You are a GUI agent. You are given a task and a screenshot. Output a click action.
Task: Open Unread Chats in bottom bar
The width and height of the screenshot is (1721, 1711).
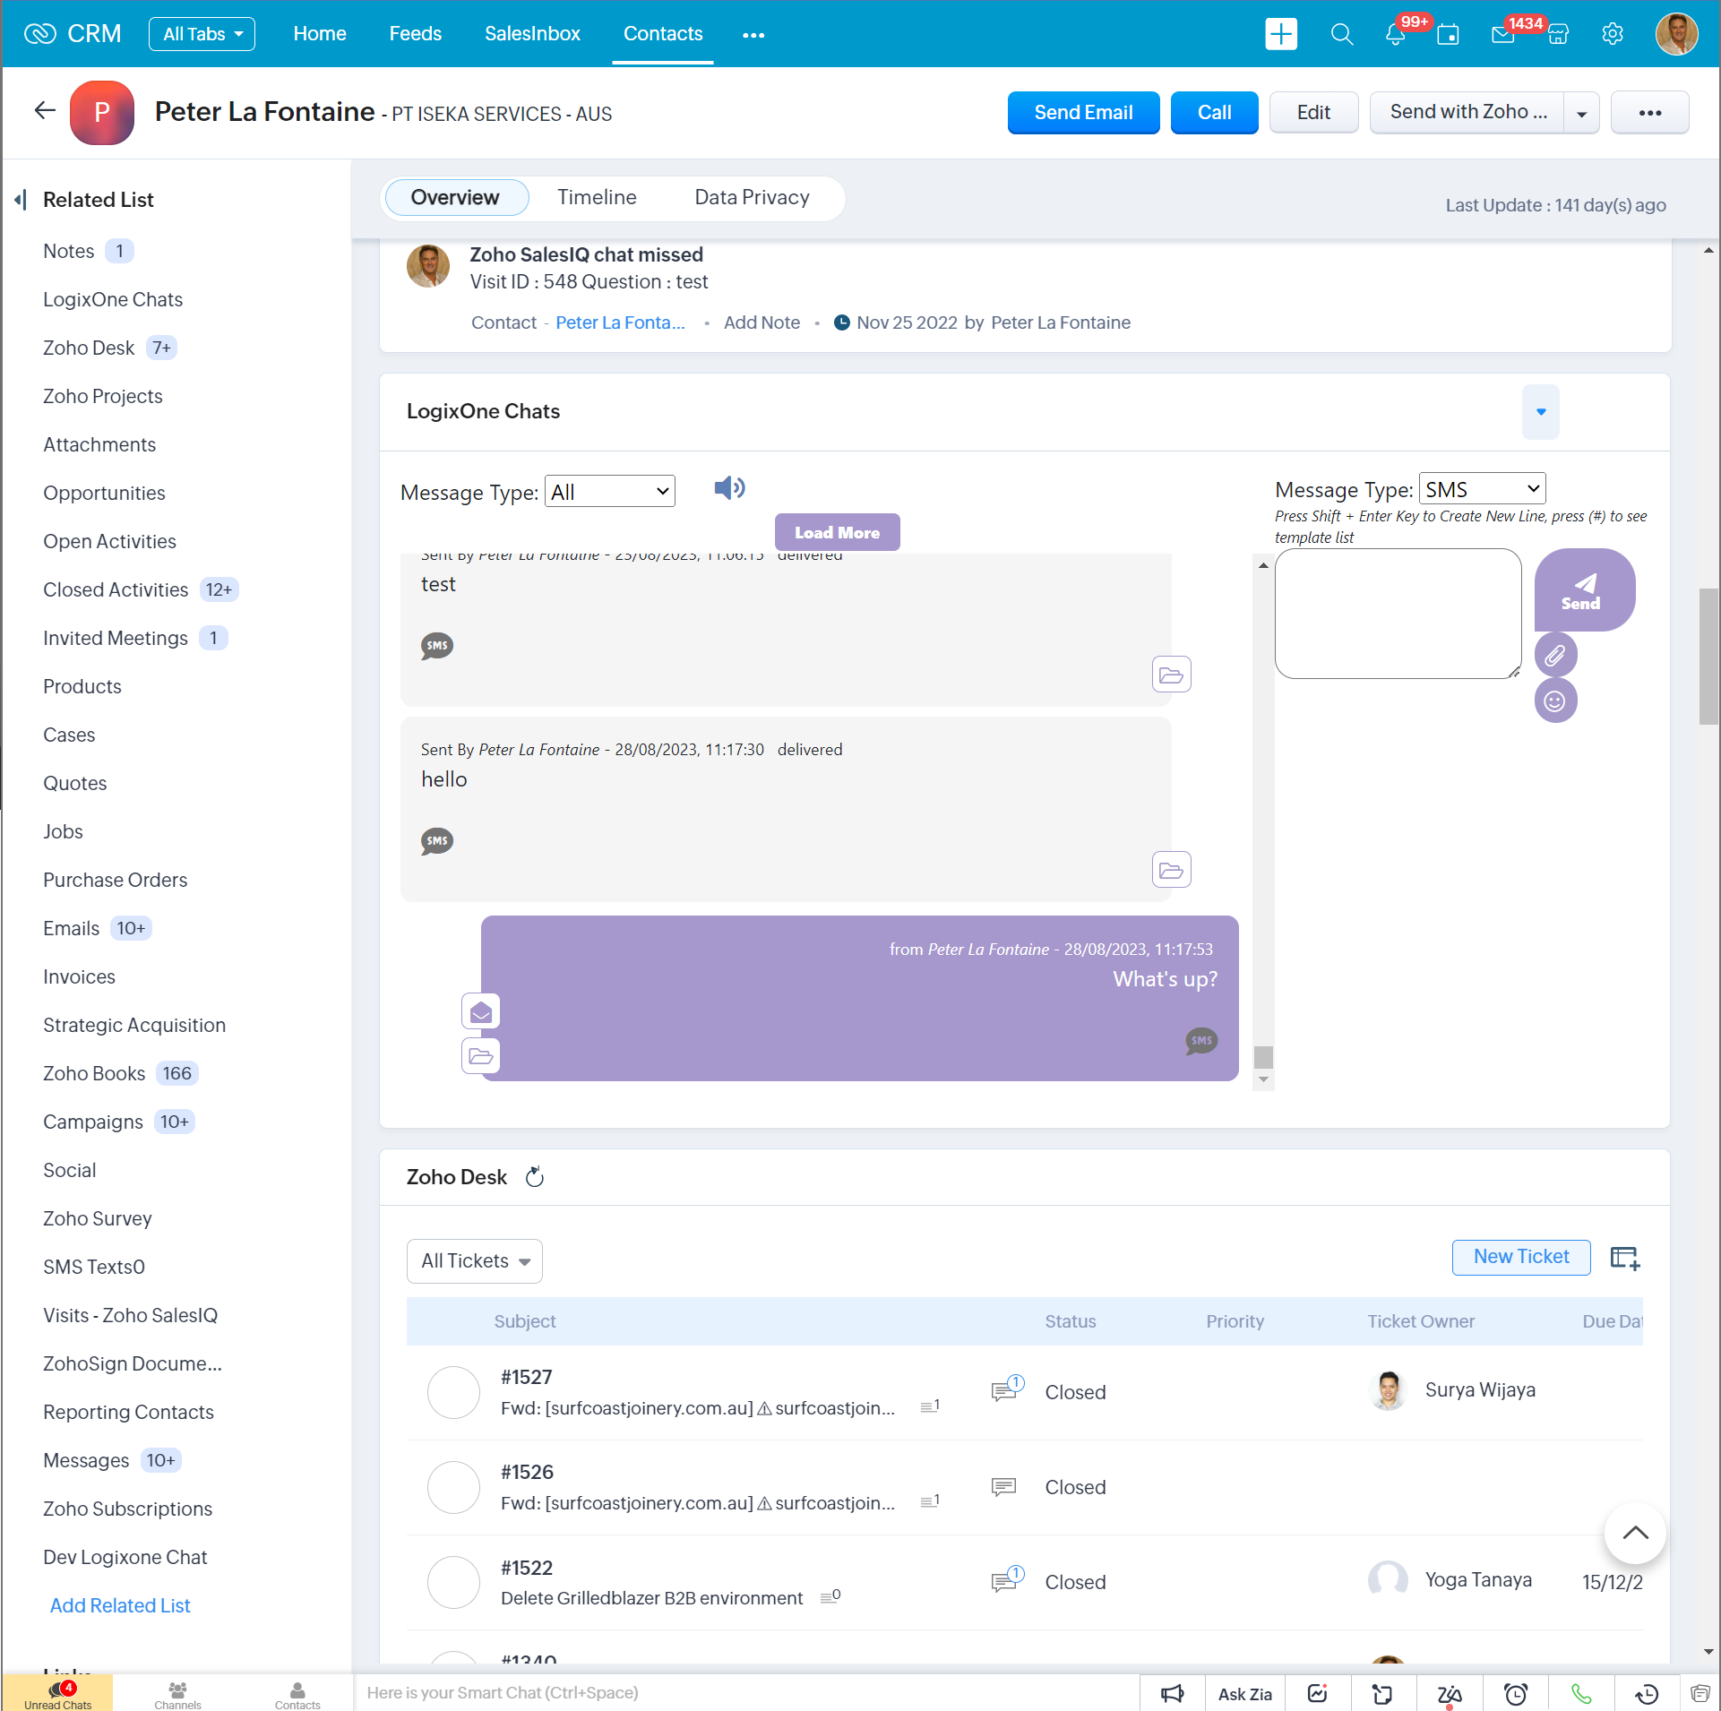(57, 1693)
